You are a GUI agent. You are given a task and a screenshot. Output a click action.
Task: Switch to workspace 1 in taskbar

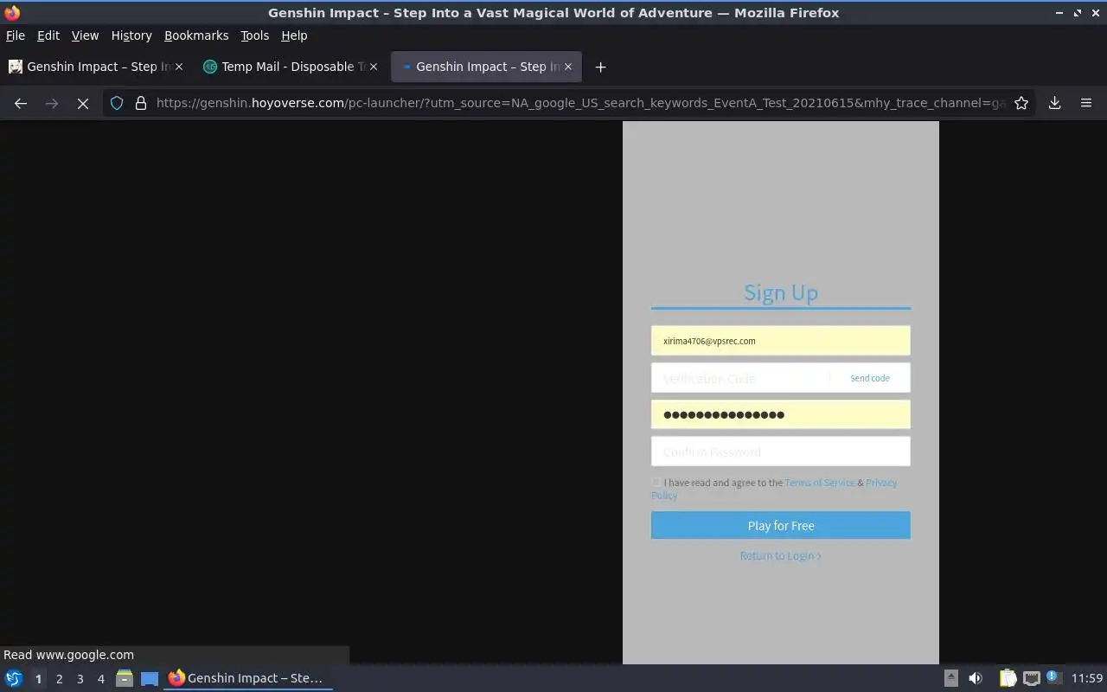click(38, 679)
